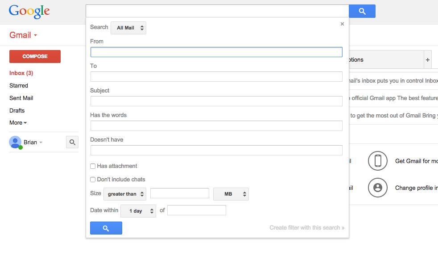Click the Google logo
The height and width of the screenshot is (264, 438).
click(29, 12)
